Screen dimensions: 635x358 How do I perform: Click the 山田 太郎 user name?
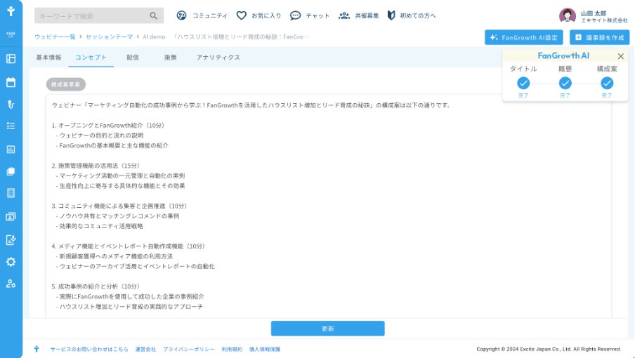point(594,13)
